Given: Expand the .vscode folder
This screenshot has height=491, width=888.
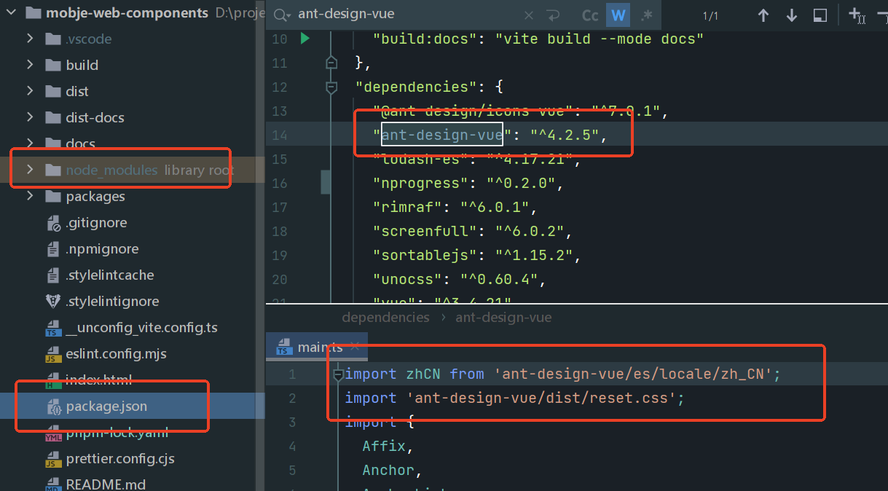Looking at the screenshot, I should coord(30,38).
